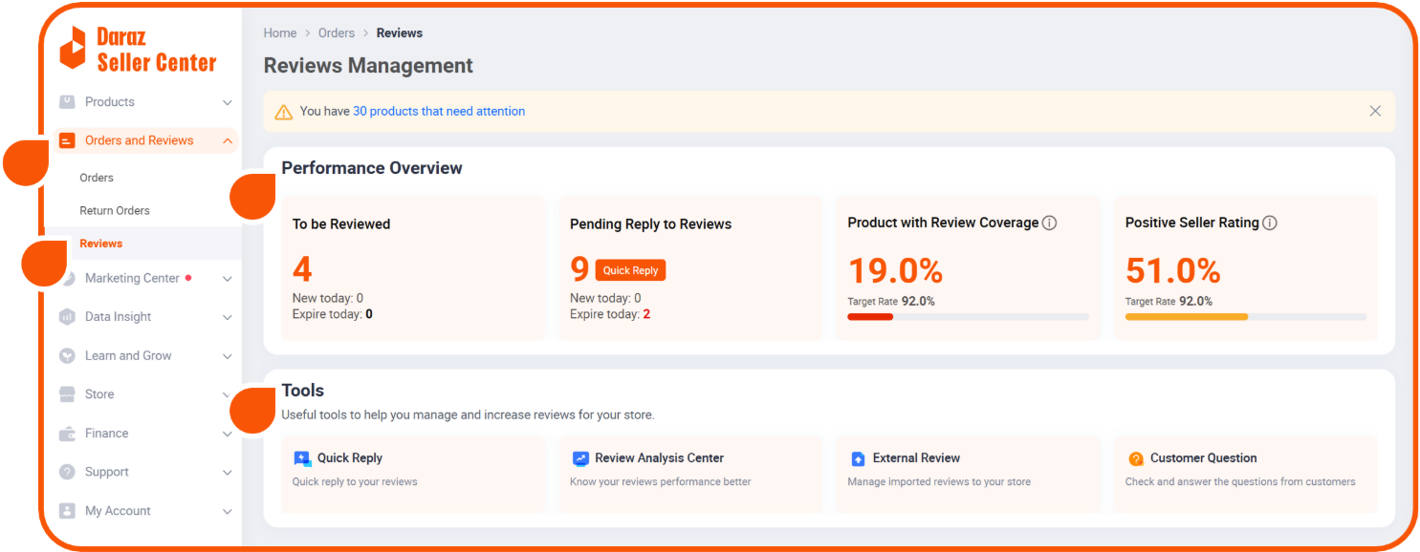Expand the Marketing Center chevron

point(228,279)
